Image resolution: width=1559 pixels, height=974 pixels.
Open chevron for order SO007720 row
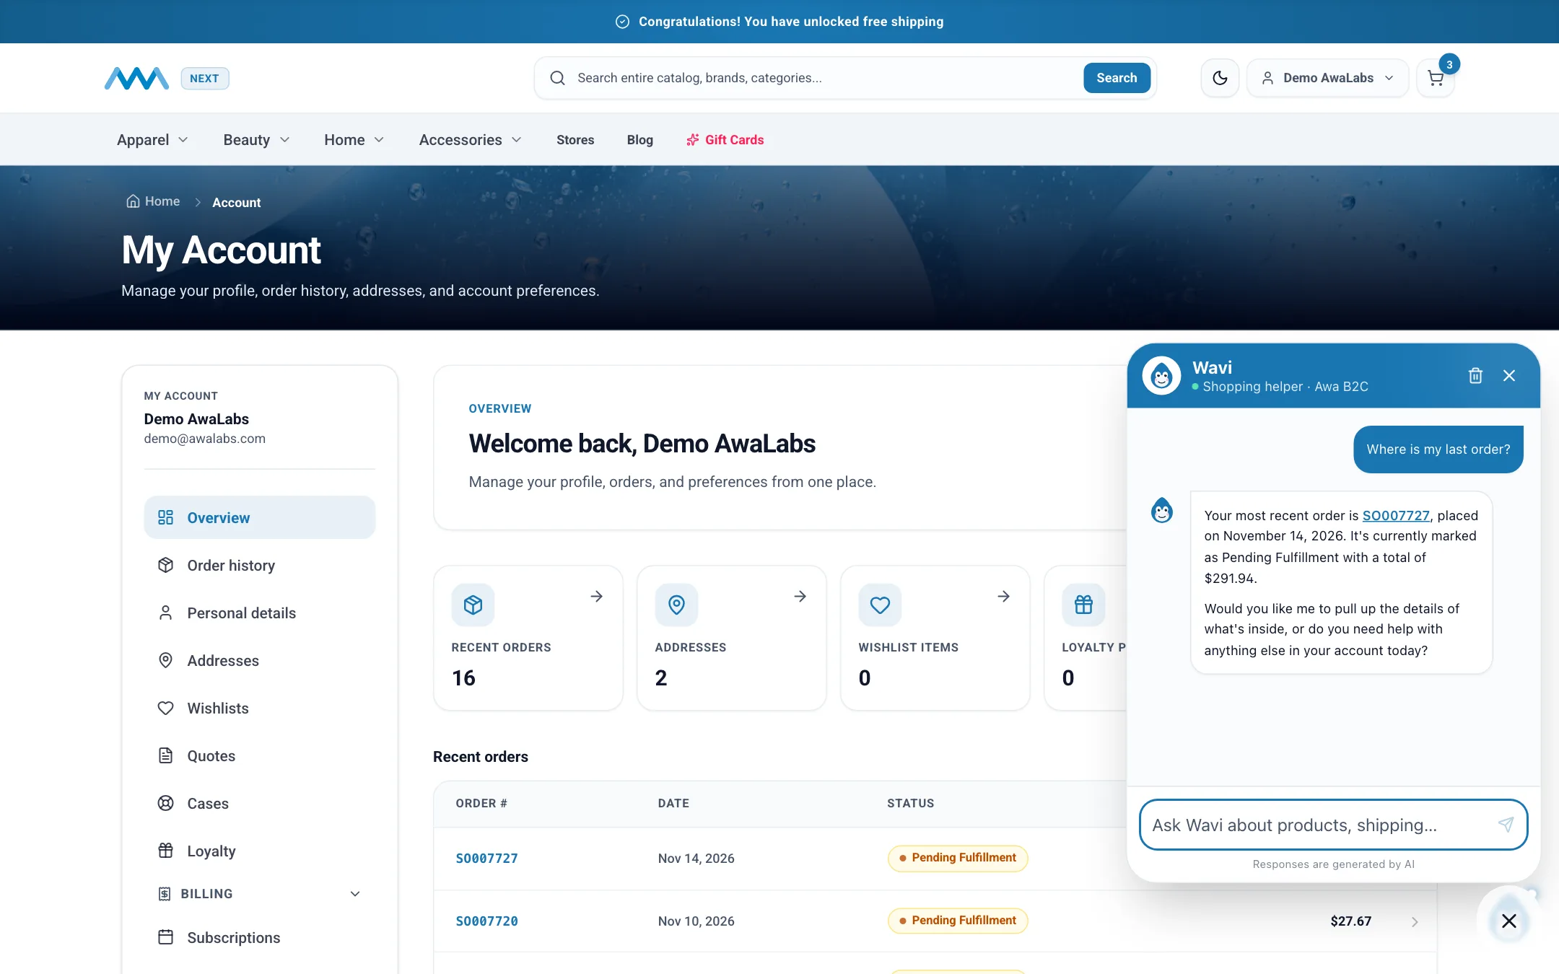pyautogui.click(x=1415, y=921)
